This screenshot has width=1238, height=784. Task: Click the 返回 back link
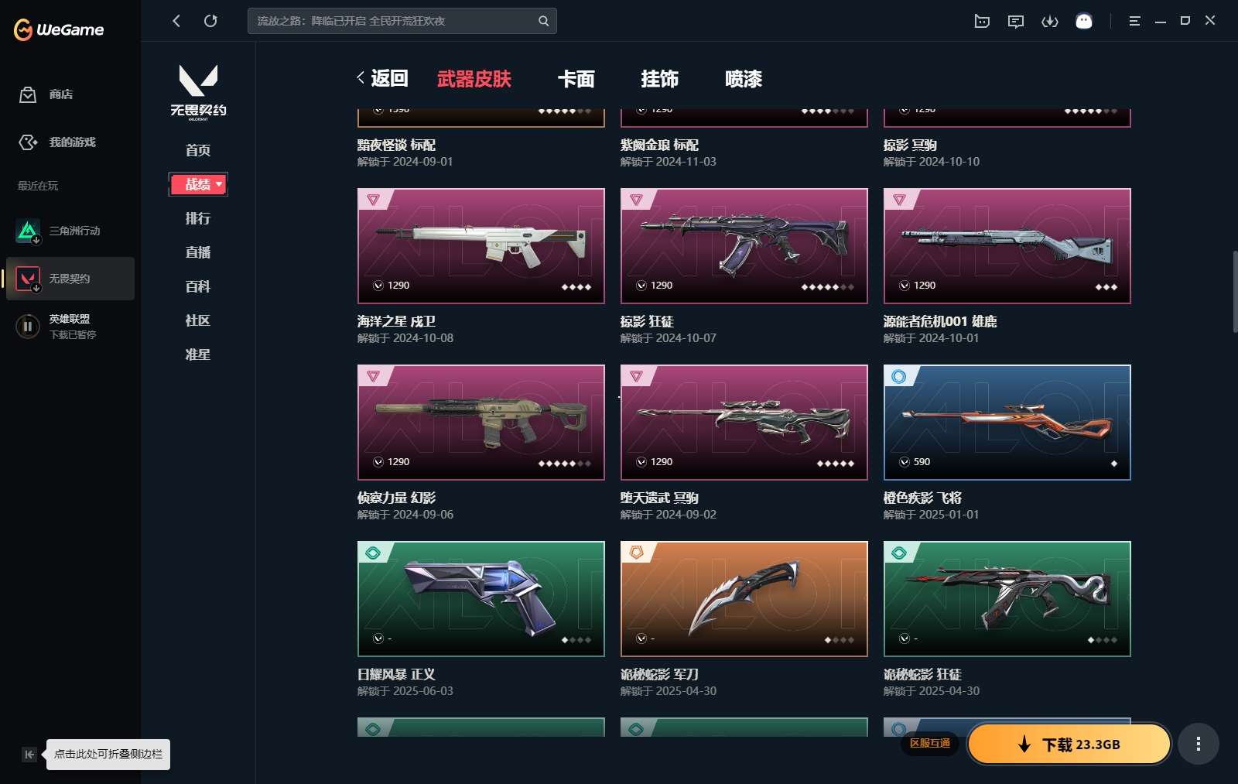coord(382,78)
